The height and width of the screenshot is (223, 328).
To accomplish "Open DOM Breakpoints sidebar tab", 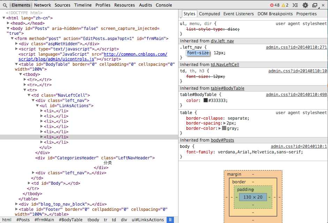I will (x=275, y=14).
